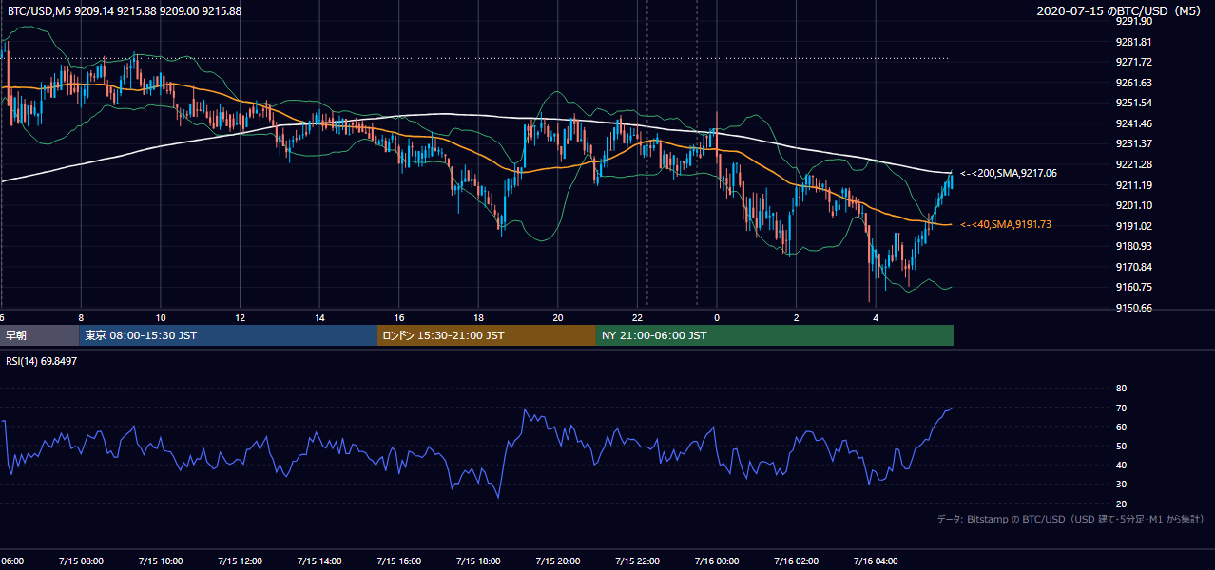Image resolution: width=1215 pixels, height=570 pixels.
Task: Click the 2020-07-15 のBTC/USD (M5) title
Action: (x=1121, y=11)
